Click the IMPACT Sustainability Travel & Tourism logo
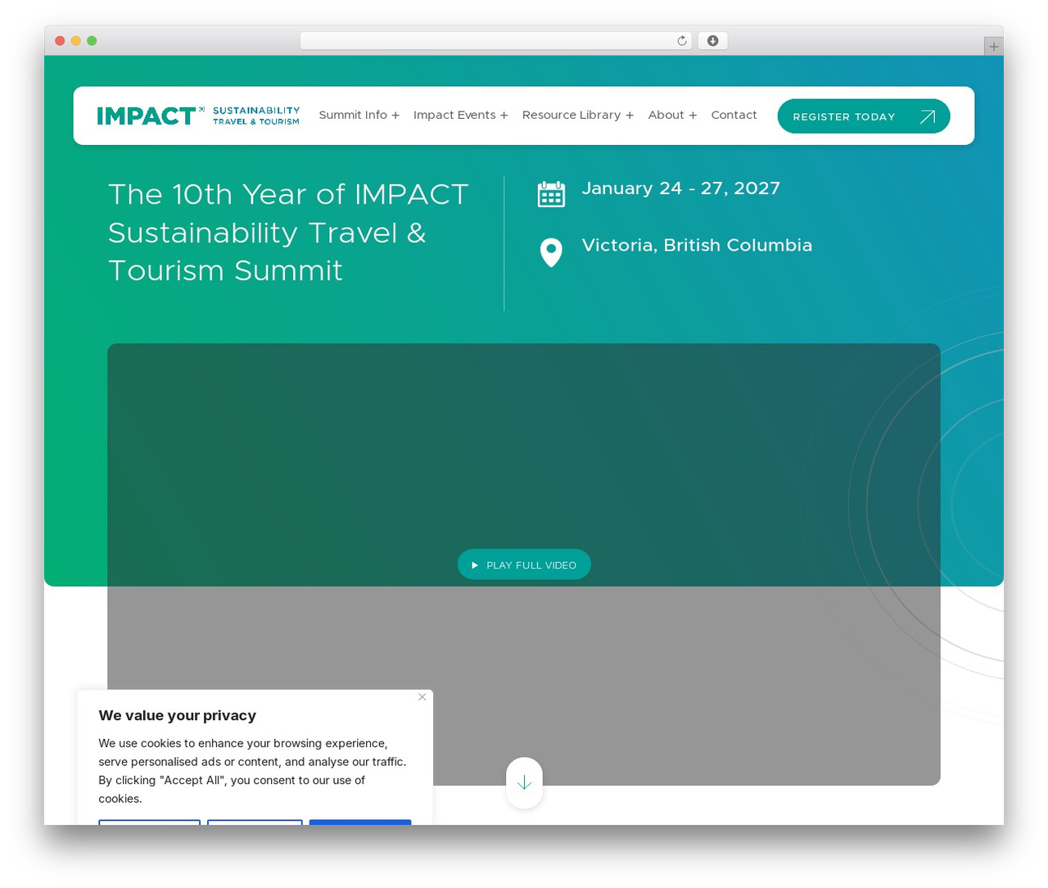Viewport: 1048px width, 888px height. click(198, 116)
